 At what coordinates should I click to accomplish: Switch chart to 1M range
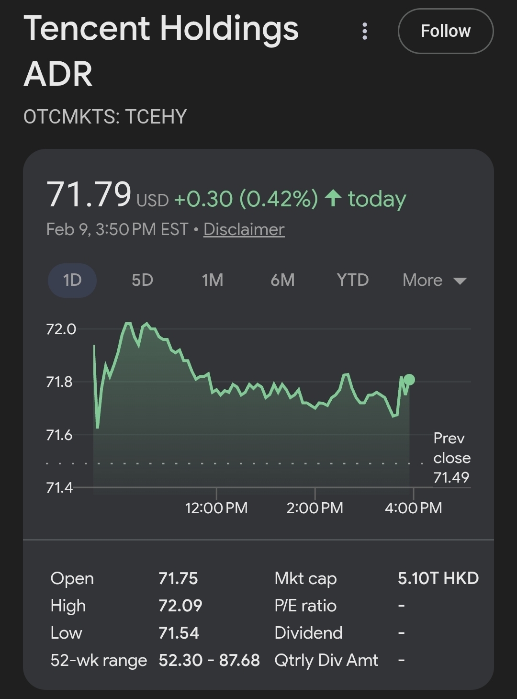coord(213,280)
